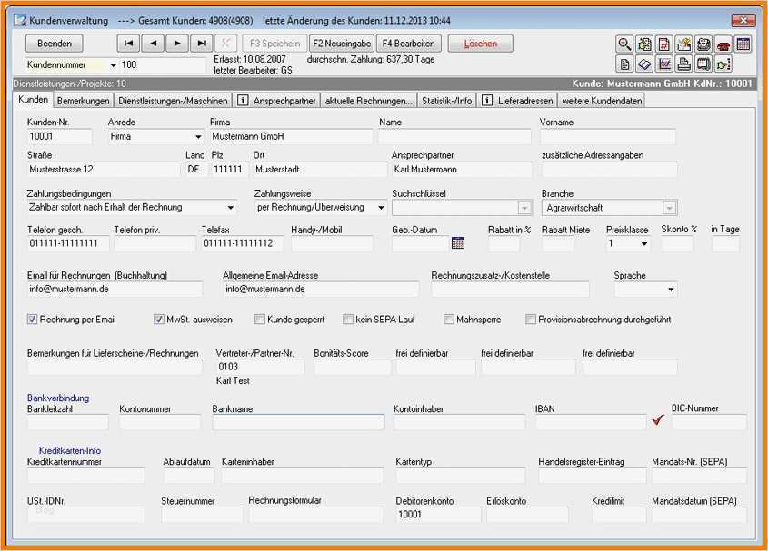Open the Zahlungsbedingungen dropdown
The width and height of the screenshot is (768, 551).
pyautogui.click(x=230, y=208)
